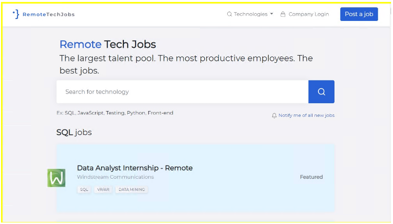Select the VR/AR tag
393x224 pixels.
point(103,189)
